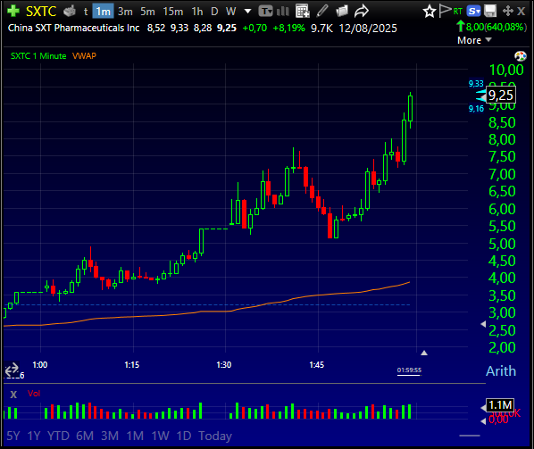This screenshot has height=449, width=534.
Task: Click the up-triangle marker on the time axis
Action: coord(424,353)
